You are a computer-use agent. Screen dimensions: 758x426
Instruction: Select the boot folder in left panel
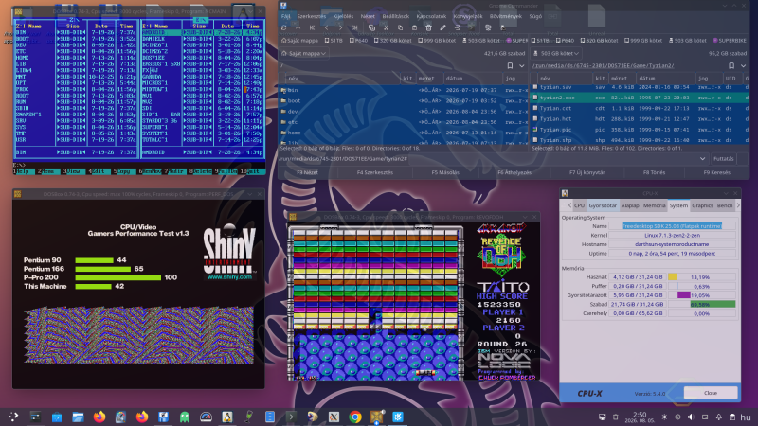click(x=404, y=101)
